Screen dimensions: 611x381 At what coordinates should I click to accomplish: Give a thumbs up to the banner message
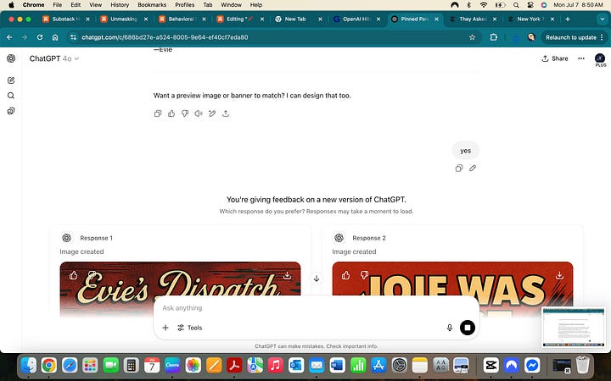point(171,113)
